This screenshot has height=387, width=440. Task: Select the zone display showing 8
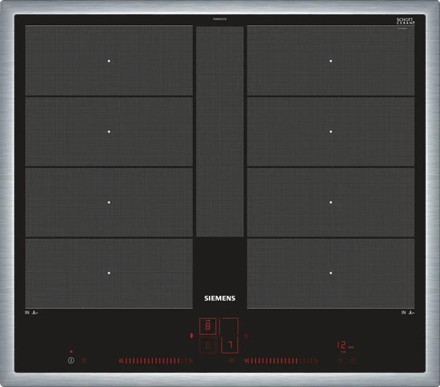click(208, 326)
